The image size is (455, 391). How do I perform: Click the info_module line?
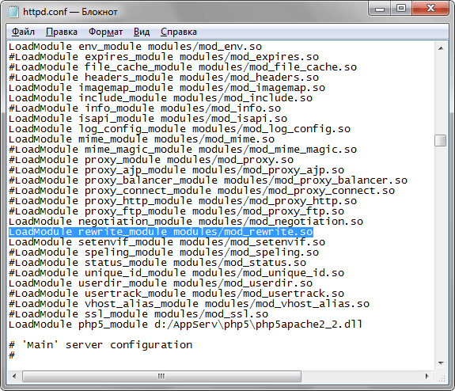click(145, 108)
